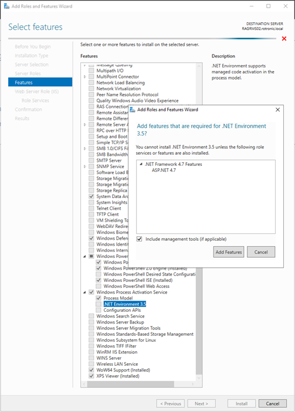Viewport: 295px width, 412px height.
Task: Click features list vertical scrollbar down arrow
Action: [x=199, y=377]
